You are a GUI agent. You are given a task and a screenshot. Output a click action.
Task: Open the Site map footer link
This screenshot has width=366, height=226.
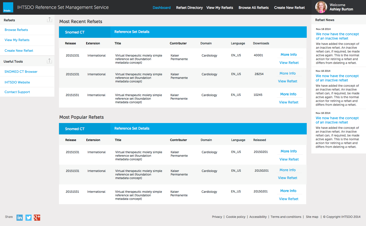tap(312, 217)
